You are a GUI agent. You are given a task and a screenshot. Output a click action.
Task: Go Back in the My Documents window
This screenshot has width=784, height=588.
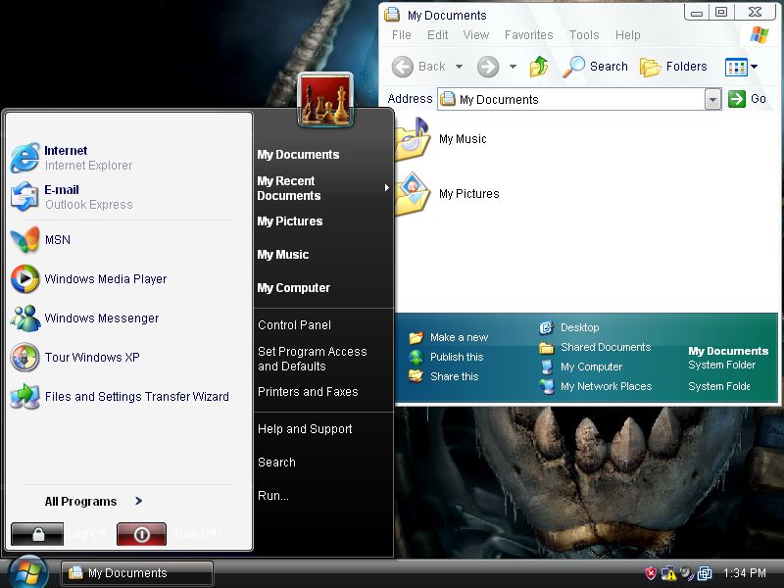pyautogui.click(x=418, y=67)
